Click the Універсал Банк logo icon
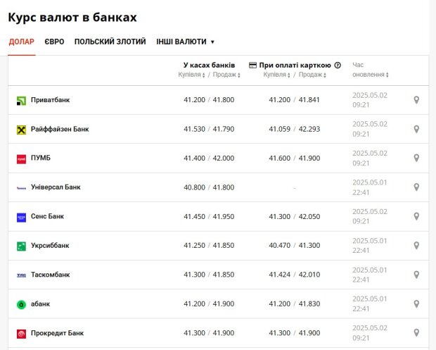This screenshot has width=436, height=350. pos(21,188)
